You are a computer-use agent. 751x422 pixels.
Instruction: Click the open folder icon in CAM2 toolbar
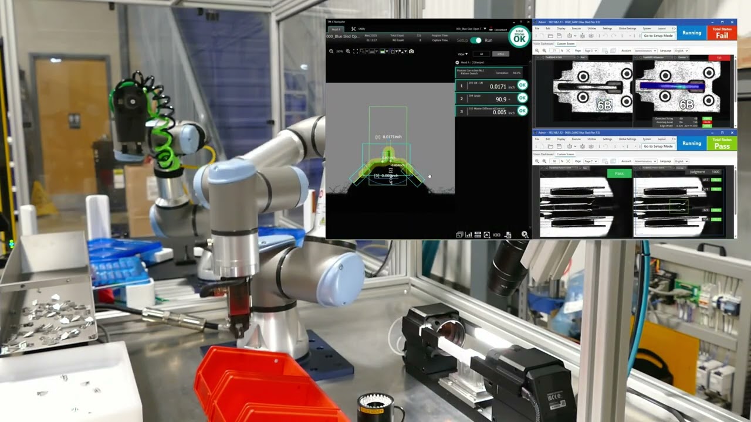(x=550, y=147)
